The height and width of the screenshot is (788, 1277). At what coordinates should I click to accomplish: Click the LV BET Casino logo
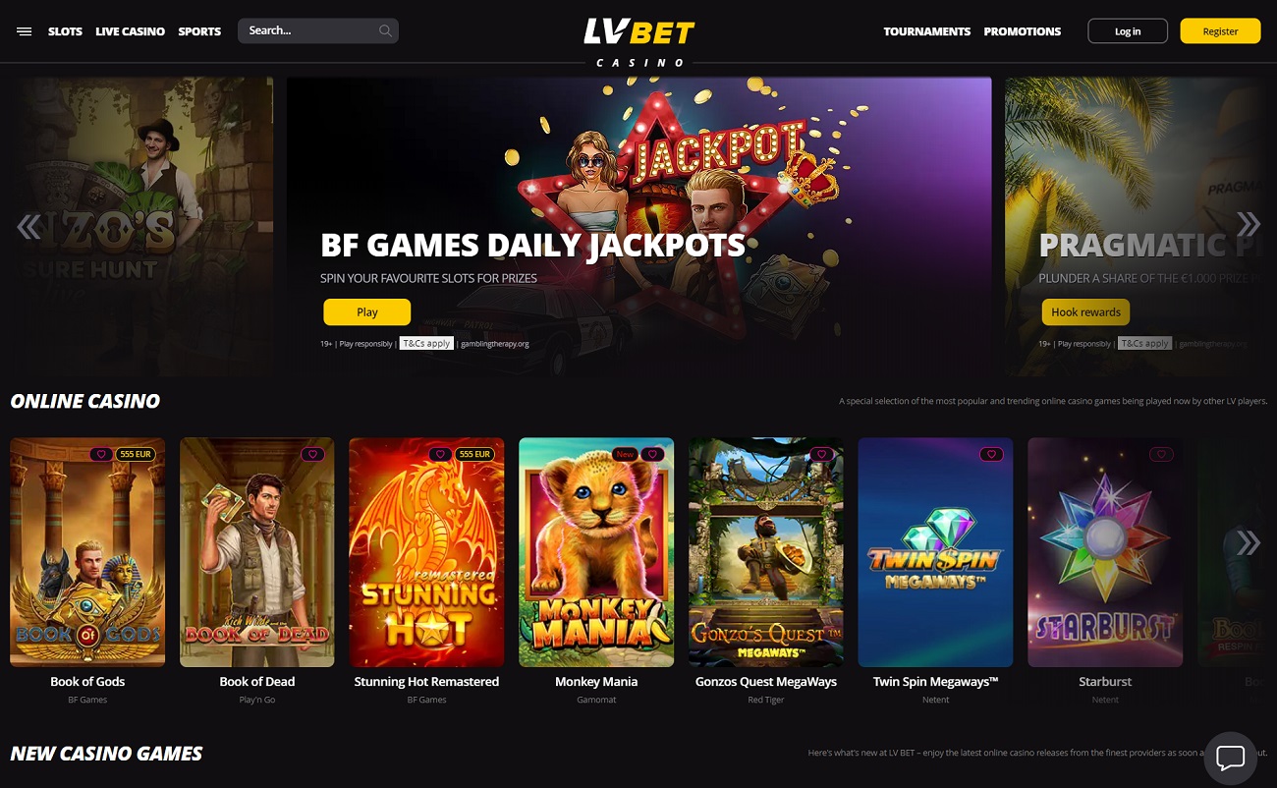(639, 41)
